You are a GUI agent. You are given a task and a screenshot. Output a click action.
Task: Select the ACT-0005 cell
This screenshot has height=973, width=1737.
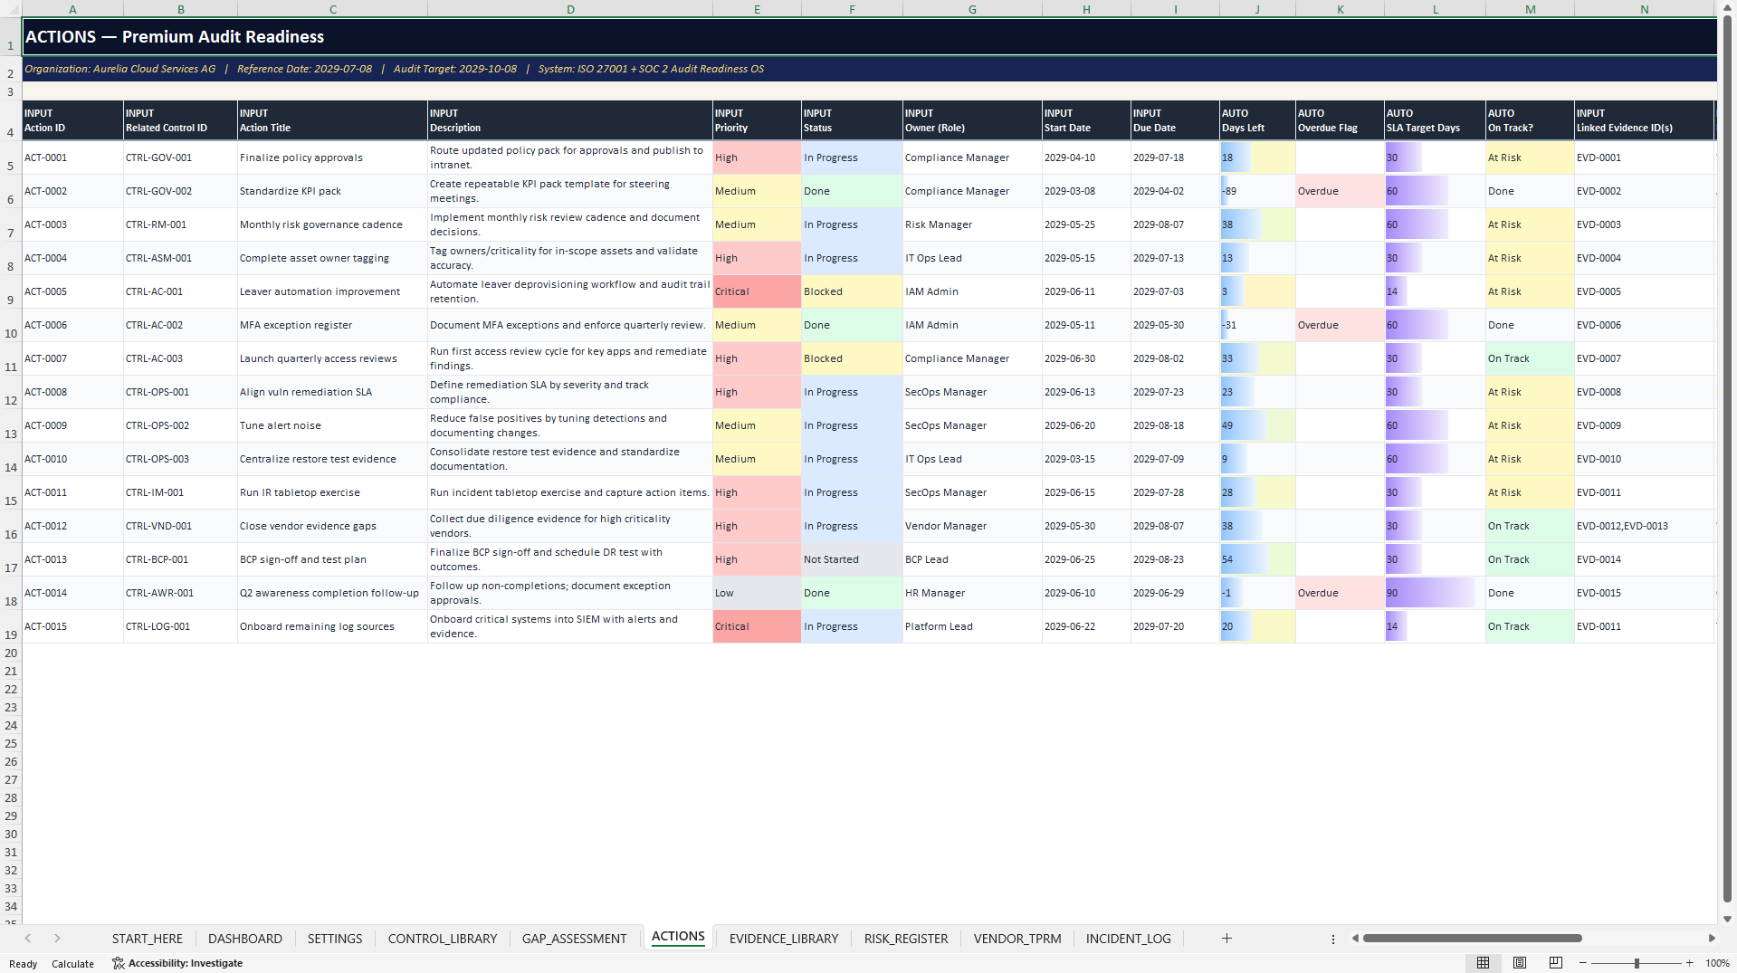click(x=72, y=291)
